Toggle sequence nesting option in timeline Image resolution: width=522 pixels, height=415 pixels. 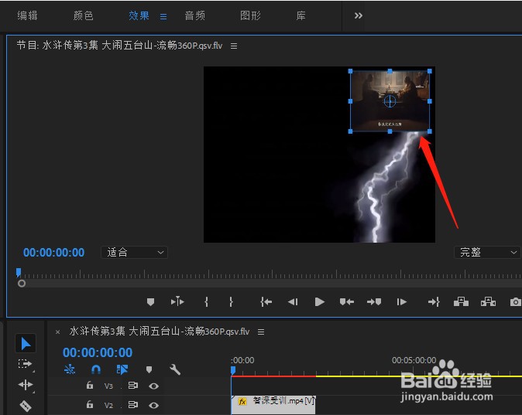70,369
